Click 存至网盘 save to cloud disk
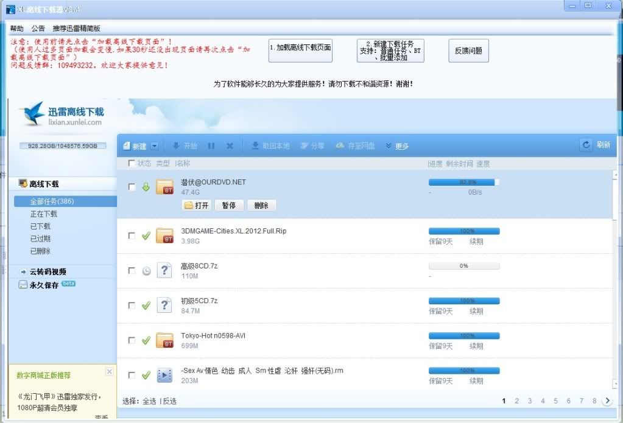 [355, 146]
